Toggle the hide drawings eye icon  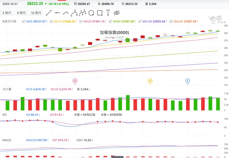[x=117, y=13]
